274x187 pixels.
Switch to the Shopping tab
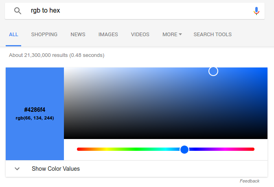coord(44,35)
